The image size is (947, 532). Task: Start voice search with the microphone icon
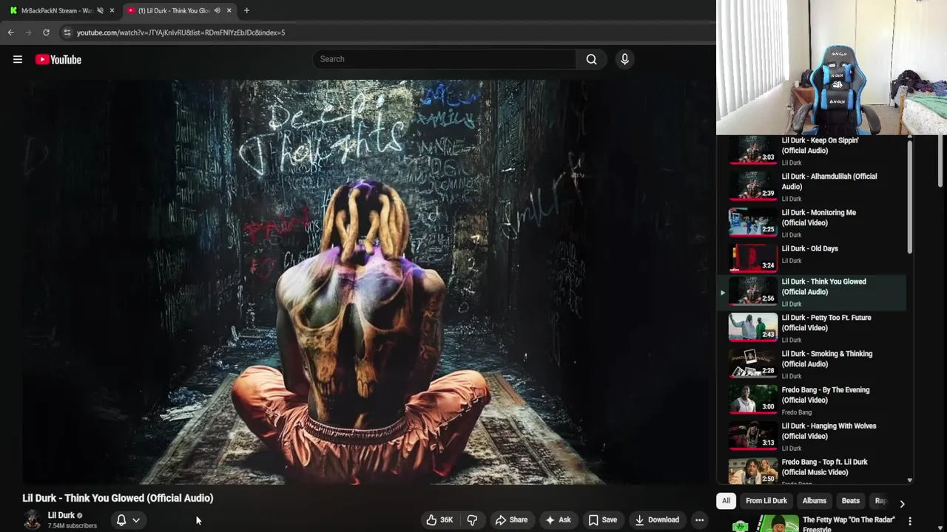[x=624, y=59]
